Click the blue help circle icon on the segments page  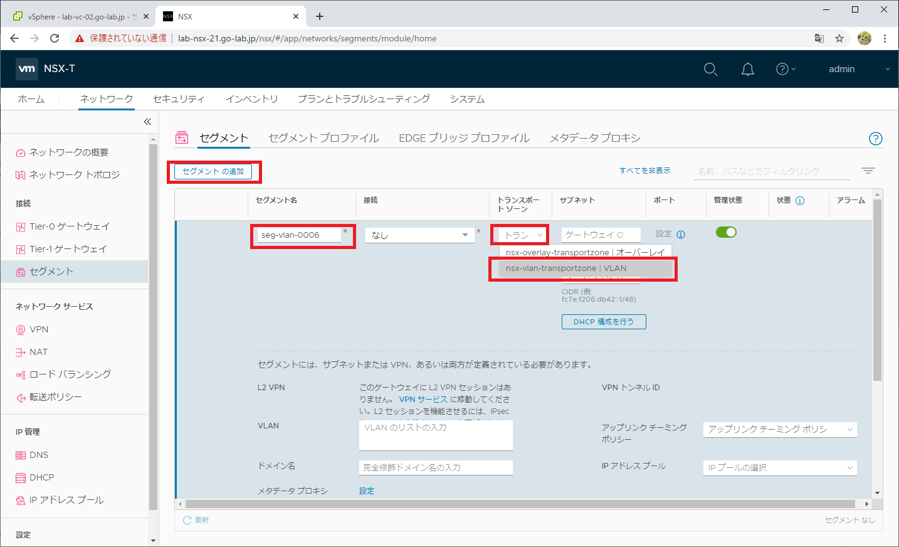(x=876, y=139)
